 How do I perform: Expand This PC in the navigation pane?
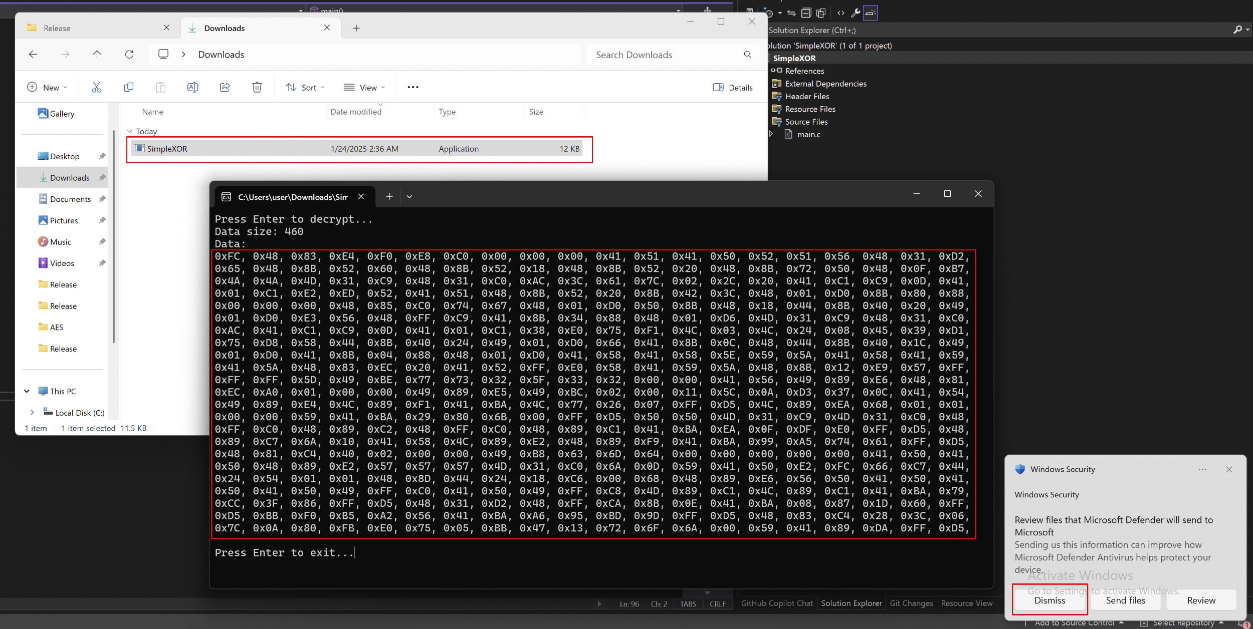click(27, 391)
